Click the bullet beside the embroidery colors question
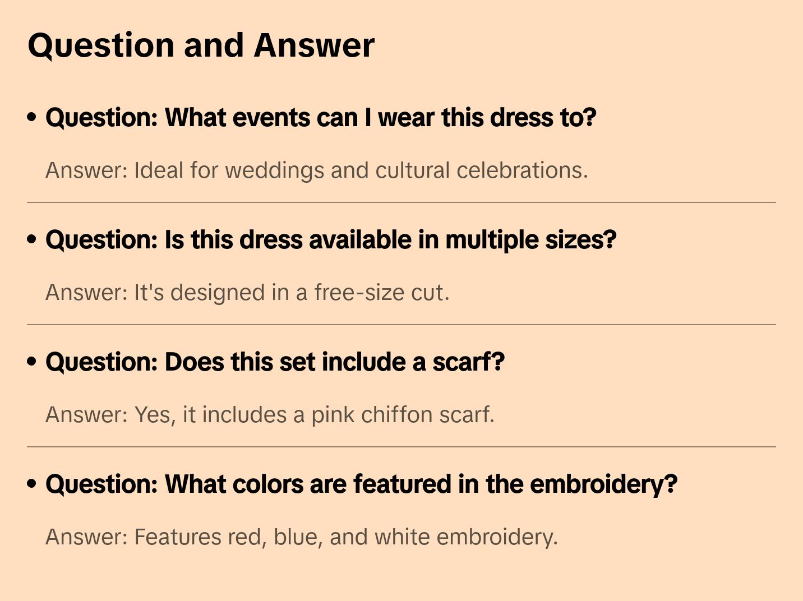Image resolution: width=803 pixels, height=601 pixels. [x=32, y=484]
